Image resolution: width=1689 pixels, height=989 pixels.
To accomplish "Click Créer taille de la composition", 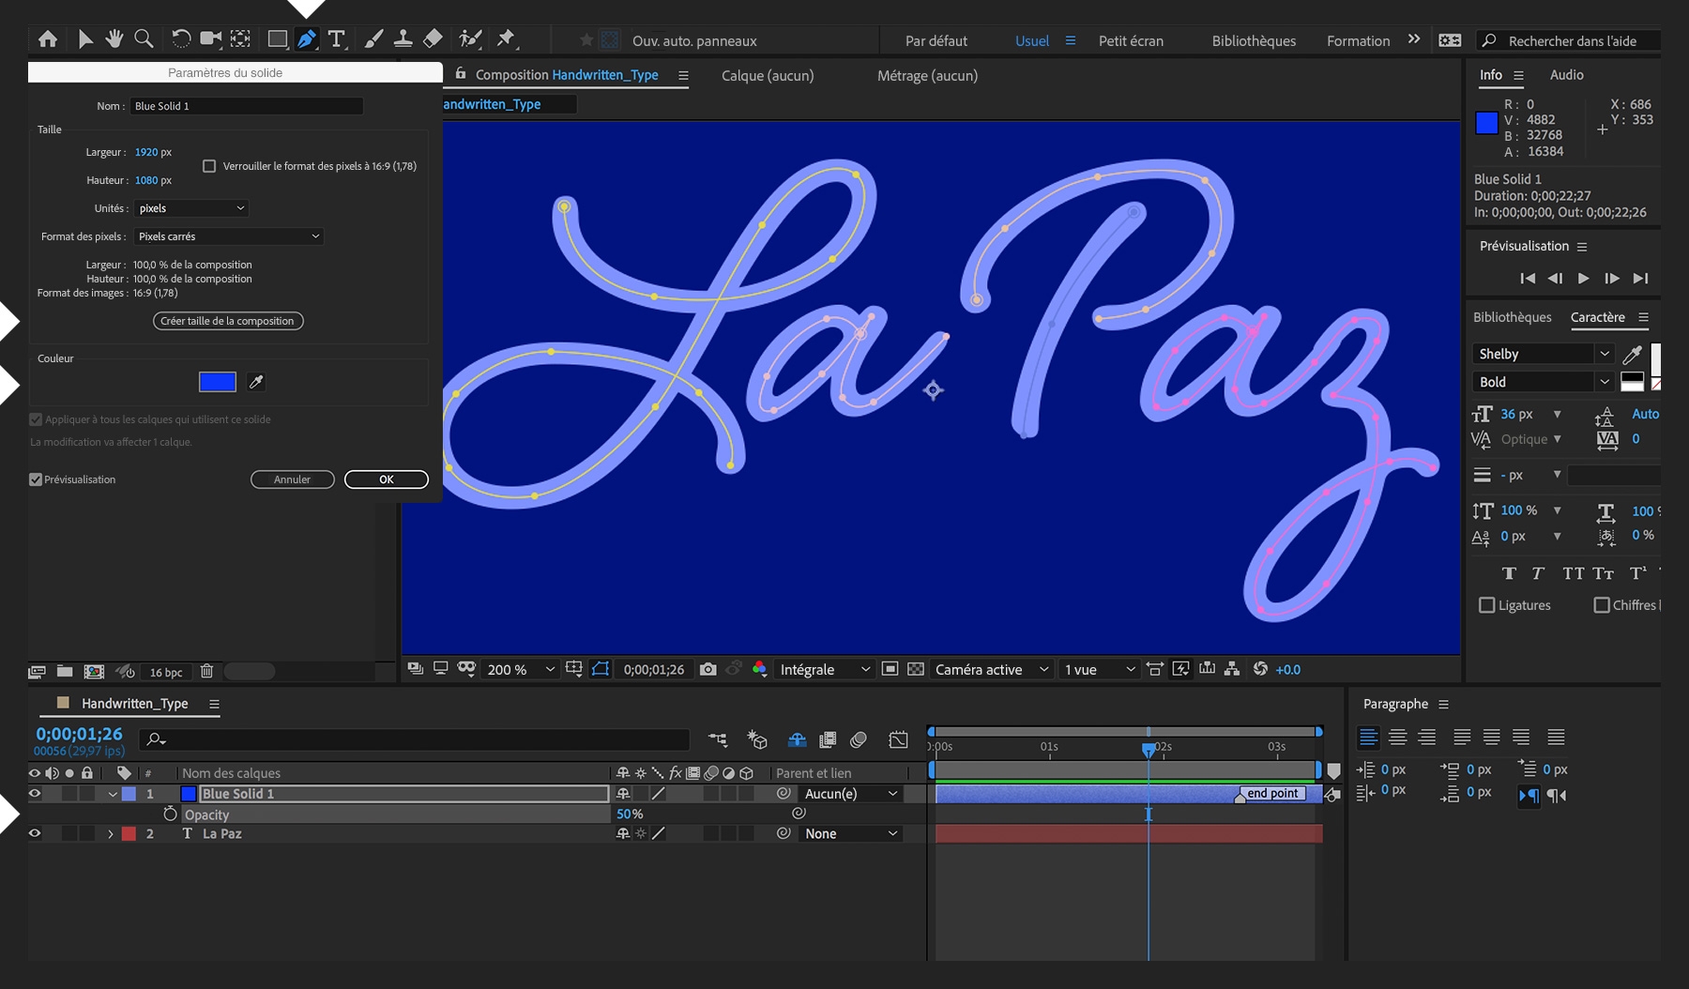I will click(227, 320).
